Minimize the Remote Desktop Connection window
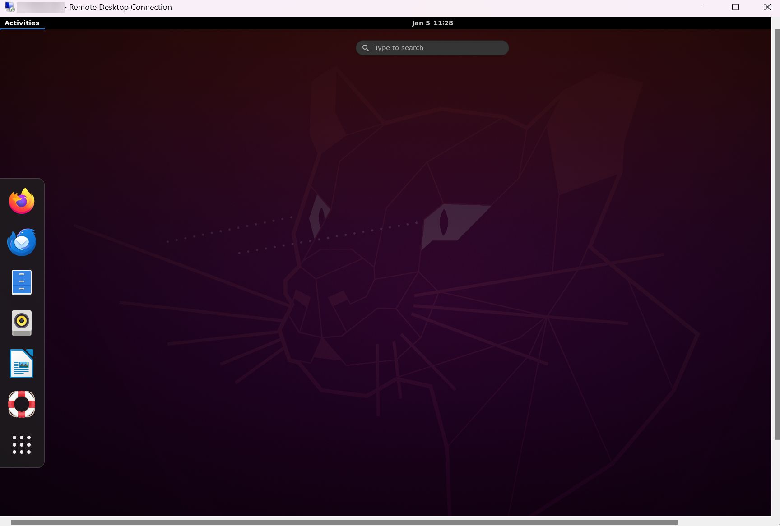The image size is (780, 526). click(704, 7)
